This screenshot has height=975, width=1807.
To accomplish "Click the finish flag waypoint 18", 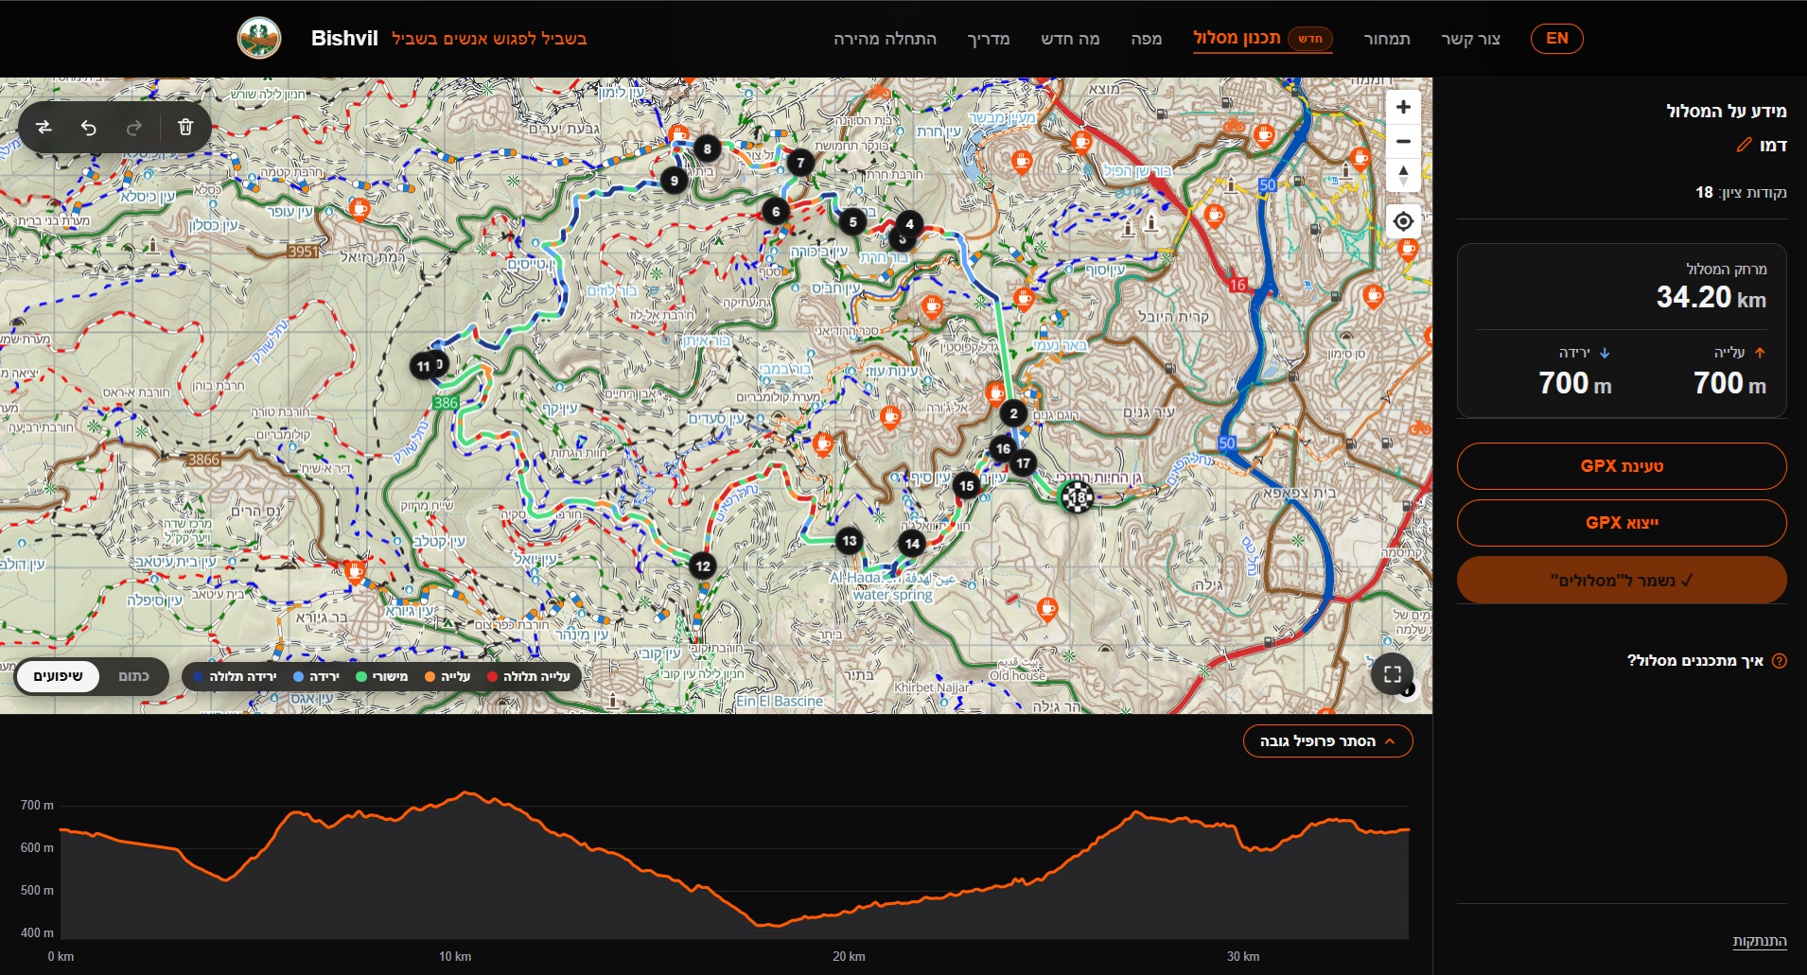I will [x=1077, y=496].
